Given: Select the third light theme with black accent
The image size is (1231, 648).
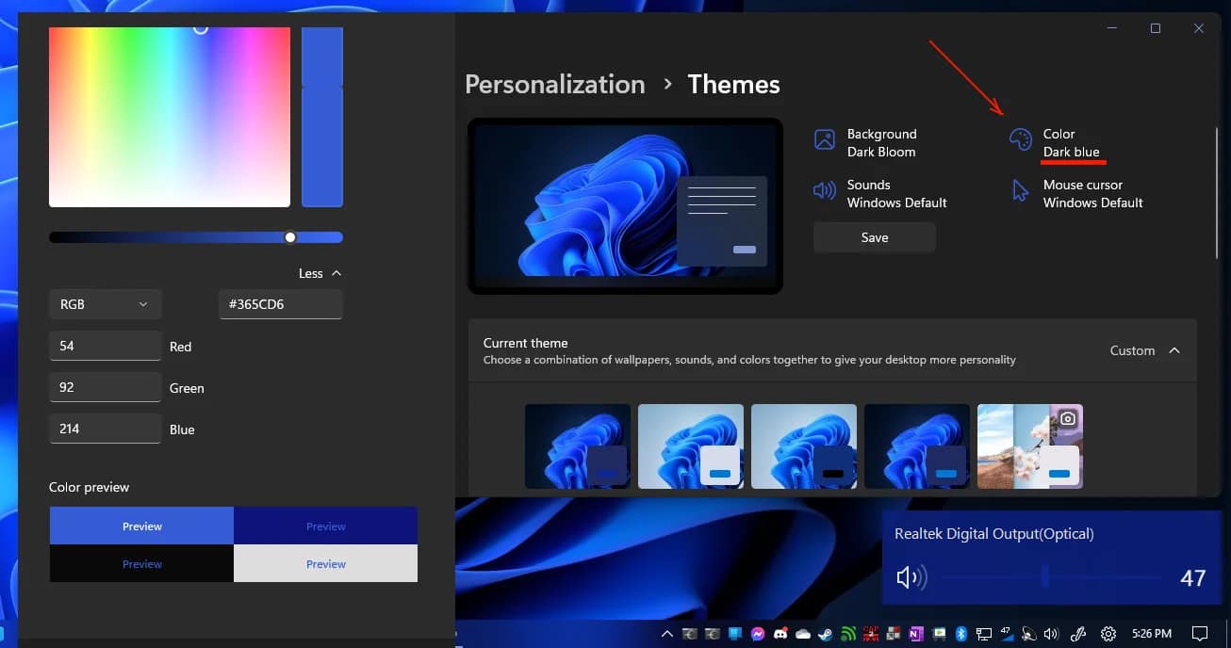Looking at the screenshot, I should pyautogui.click(x=804, y=446).
